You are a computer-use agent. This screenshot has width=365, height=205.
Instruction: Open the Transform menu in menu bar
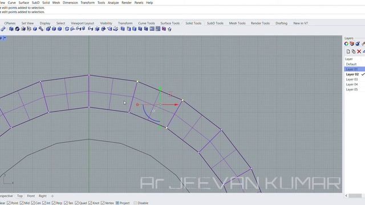click(x=87, y=3)
